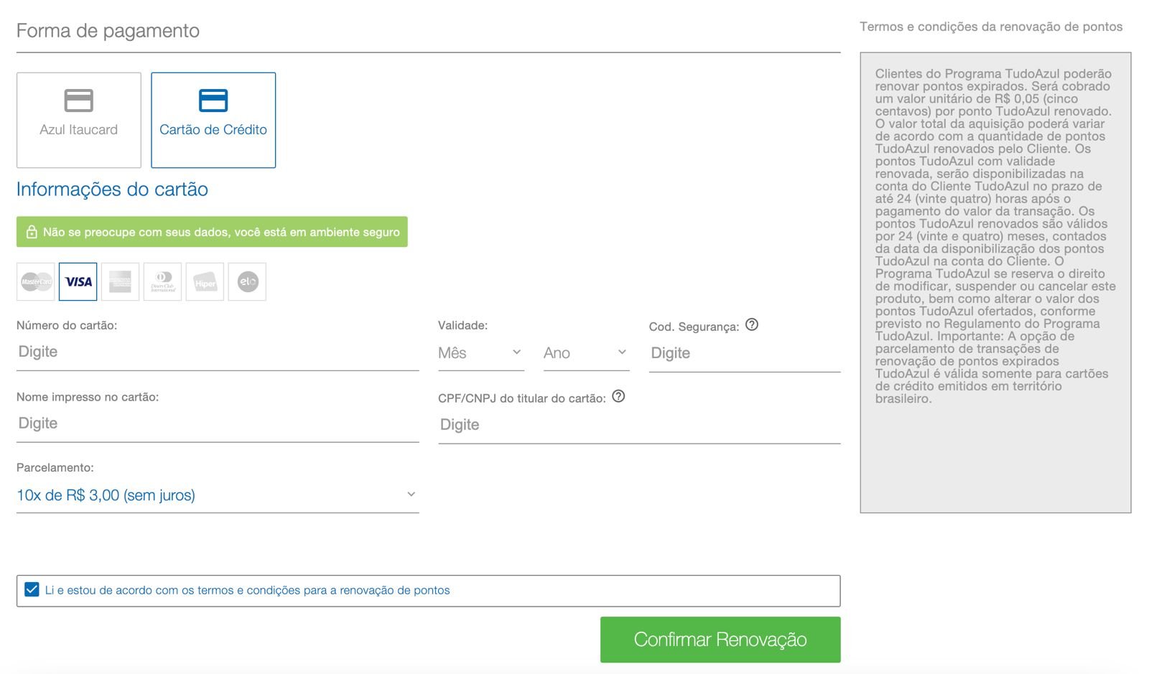This screenshot has height=674, width=1149.
Task: Click the Validade label
Action: tap(462, 326)
